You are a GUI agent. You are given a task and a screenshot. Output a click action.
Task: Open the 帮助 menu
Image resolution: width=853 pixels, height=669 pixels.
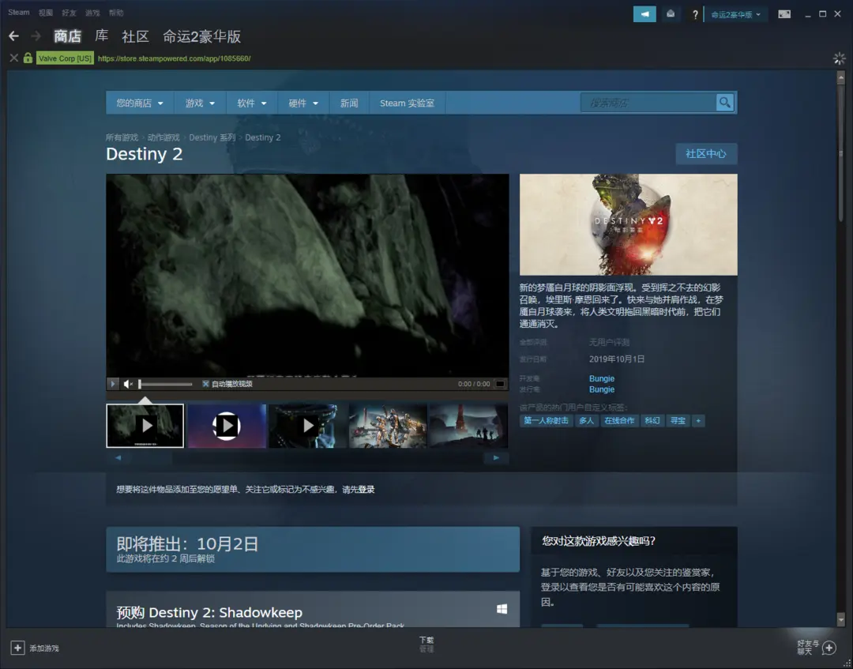point(116,13)
